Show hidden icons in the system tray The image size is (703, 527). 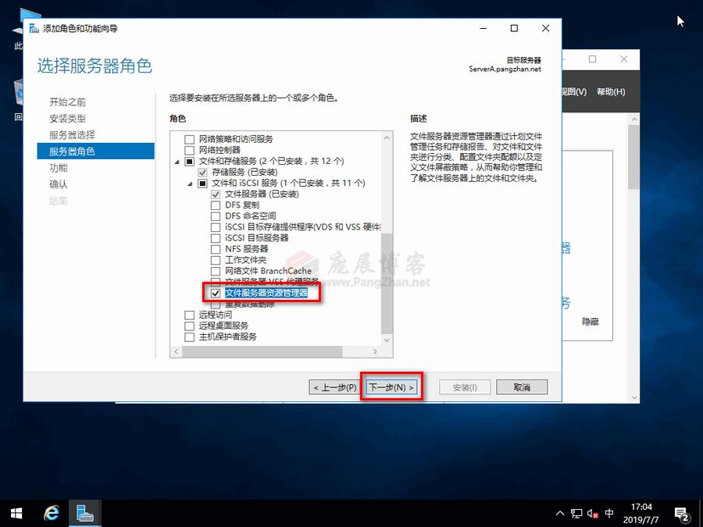pos(561,513)
